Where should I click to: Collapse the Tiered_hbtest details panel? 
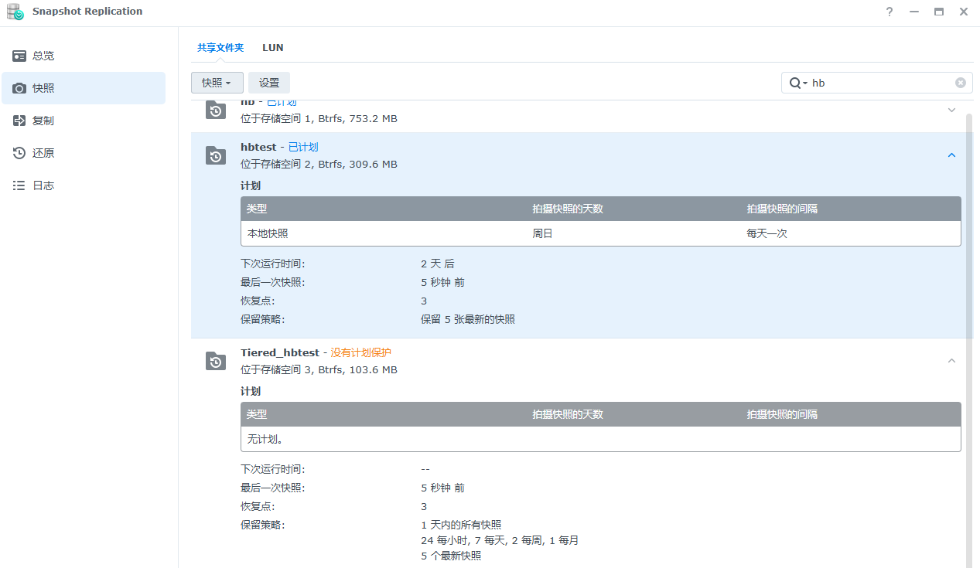[951, 361]
